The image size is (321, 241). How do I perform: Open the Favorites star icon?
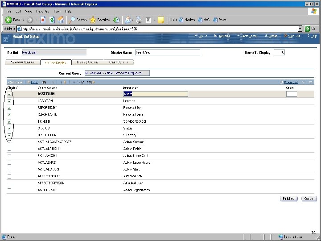pyautogui.click(x=93, y=20)
